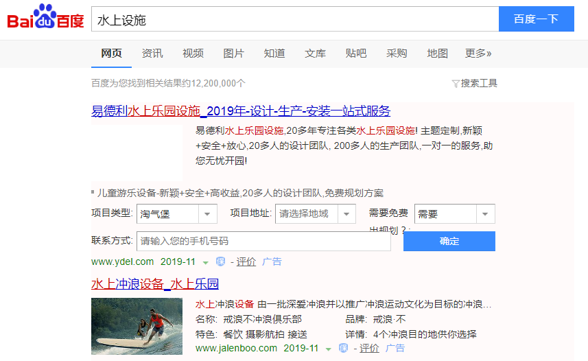
Task: Switch to the 图片 tab
Action: 234,54
